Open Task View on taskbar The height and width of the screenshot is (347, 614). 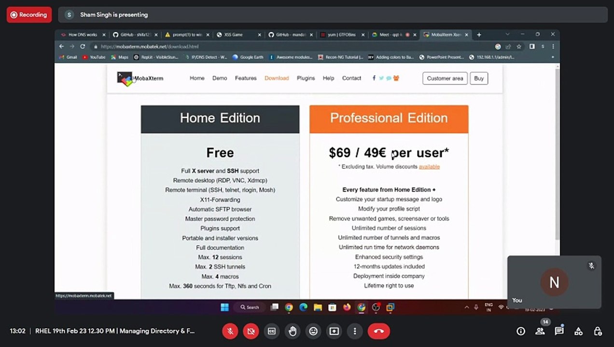[x=275, y=307]
